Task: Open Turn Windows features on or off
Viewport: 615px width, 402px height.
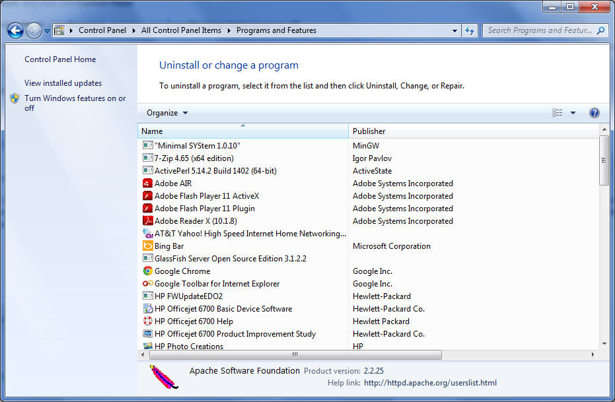Action: [75, 103]
